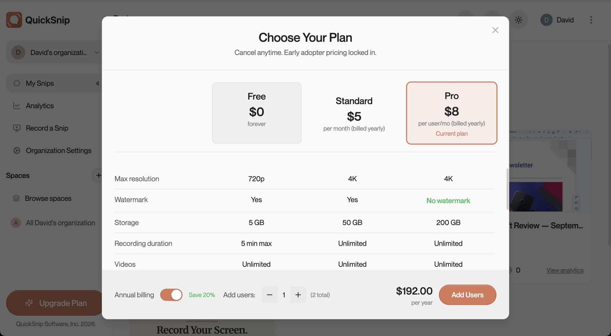
Task: Increase user count with the plus stepper
Action: coord(298,295)
